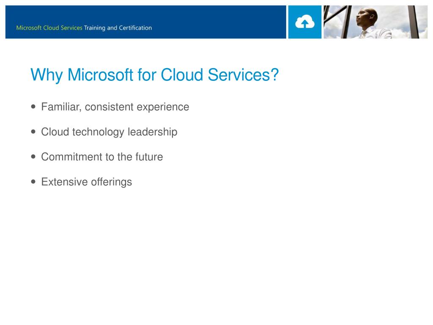Select the word "Why" in the slide title
Image resolution: width=433 pixels, height=325 pixels.
(x=47, y=75)
